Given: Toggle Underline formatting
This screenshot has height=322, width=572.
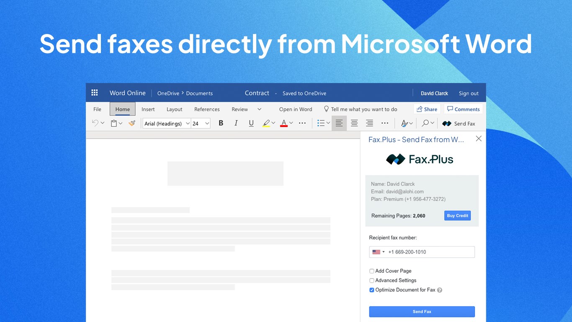Looking at the screenshot, I should [251, 123].
